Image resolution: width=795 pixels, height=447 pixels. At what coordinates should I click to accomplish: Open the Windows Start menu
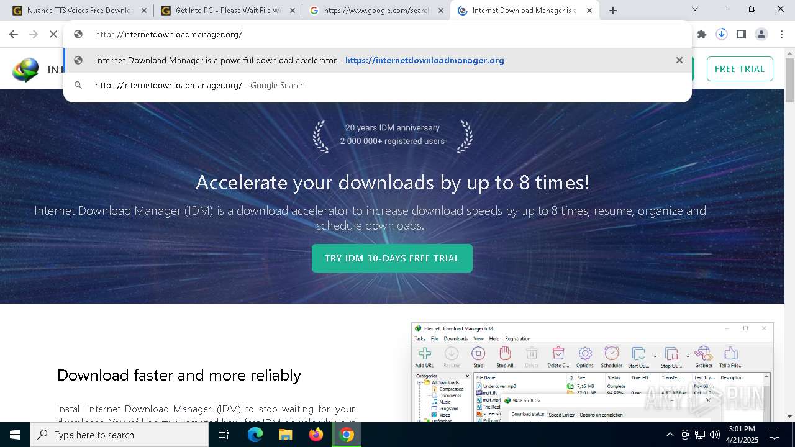[15, 435]
